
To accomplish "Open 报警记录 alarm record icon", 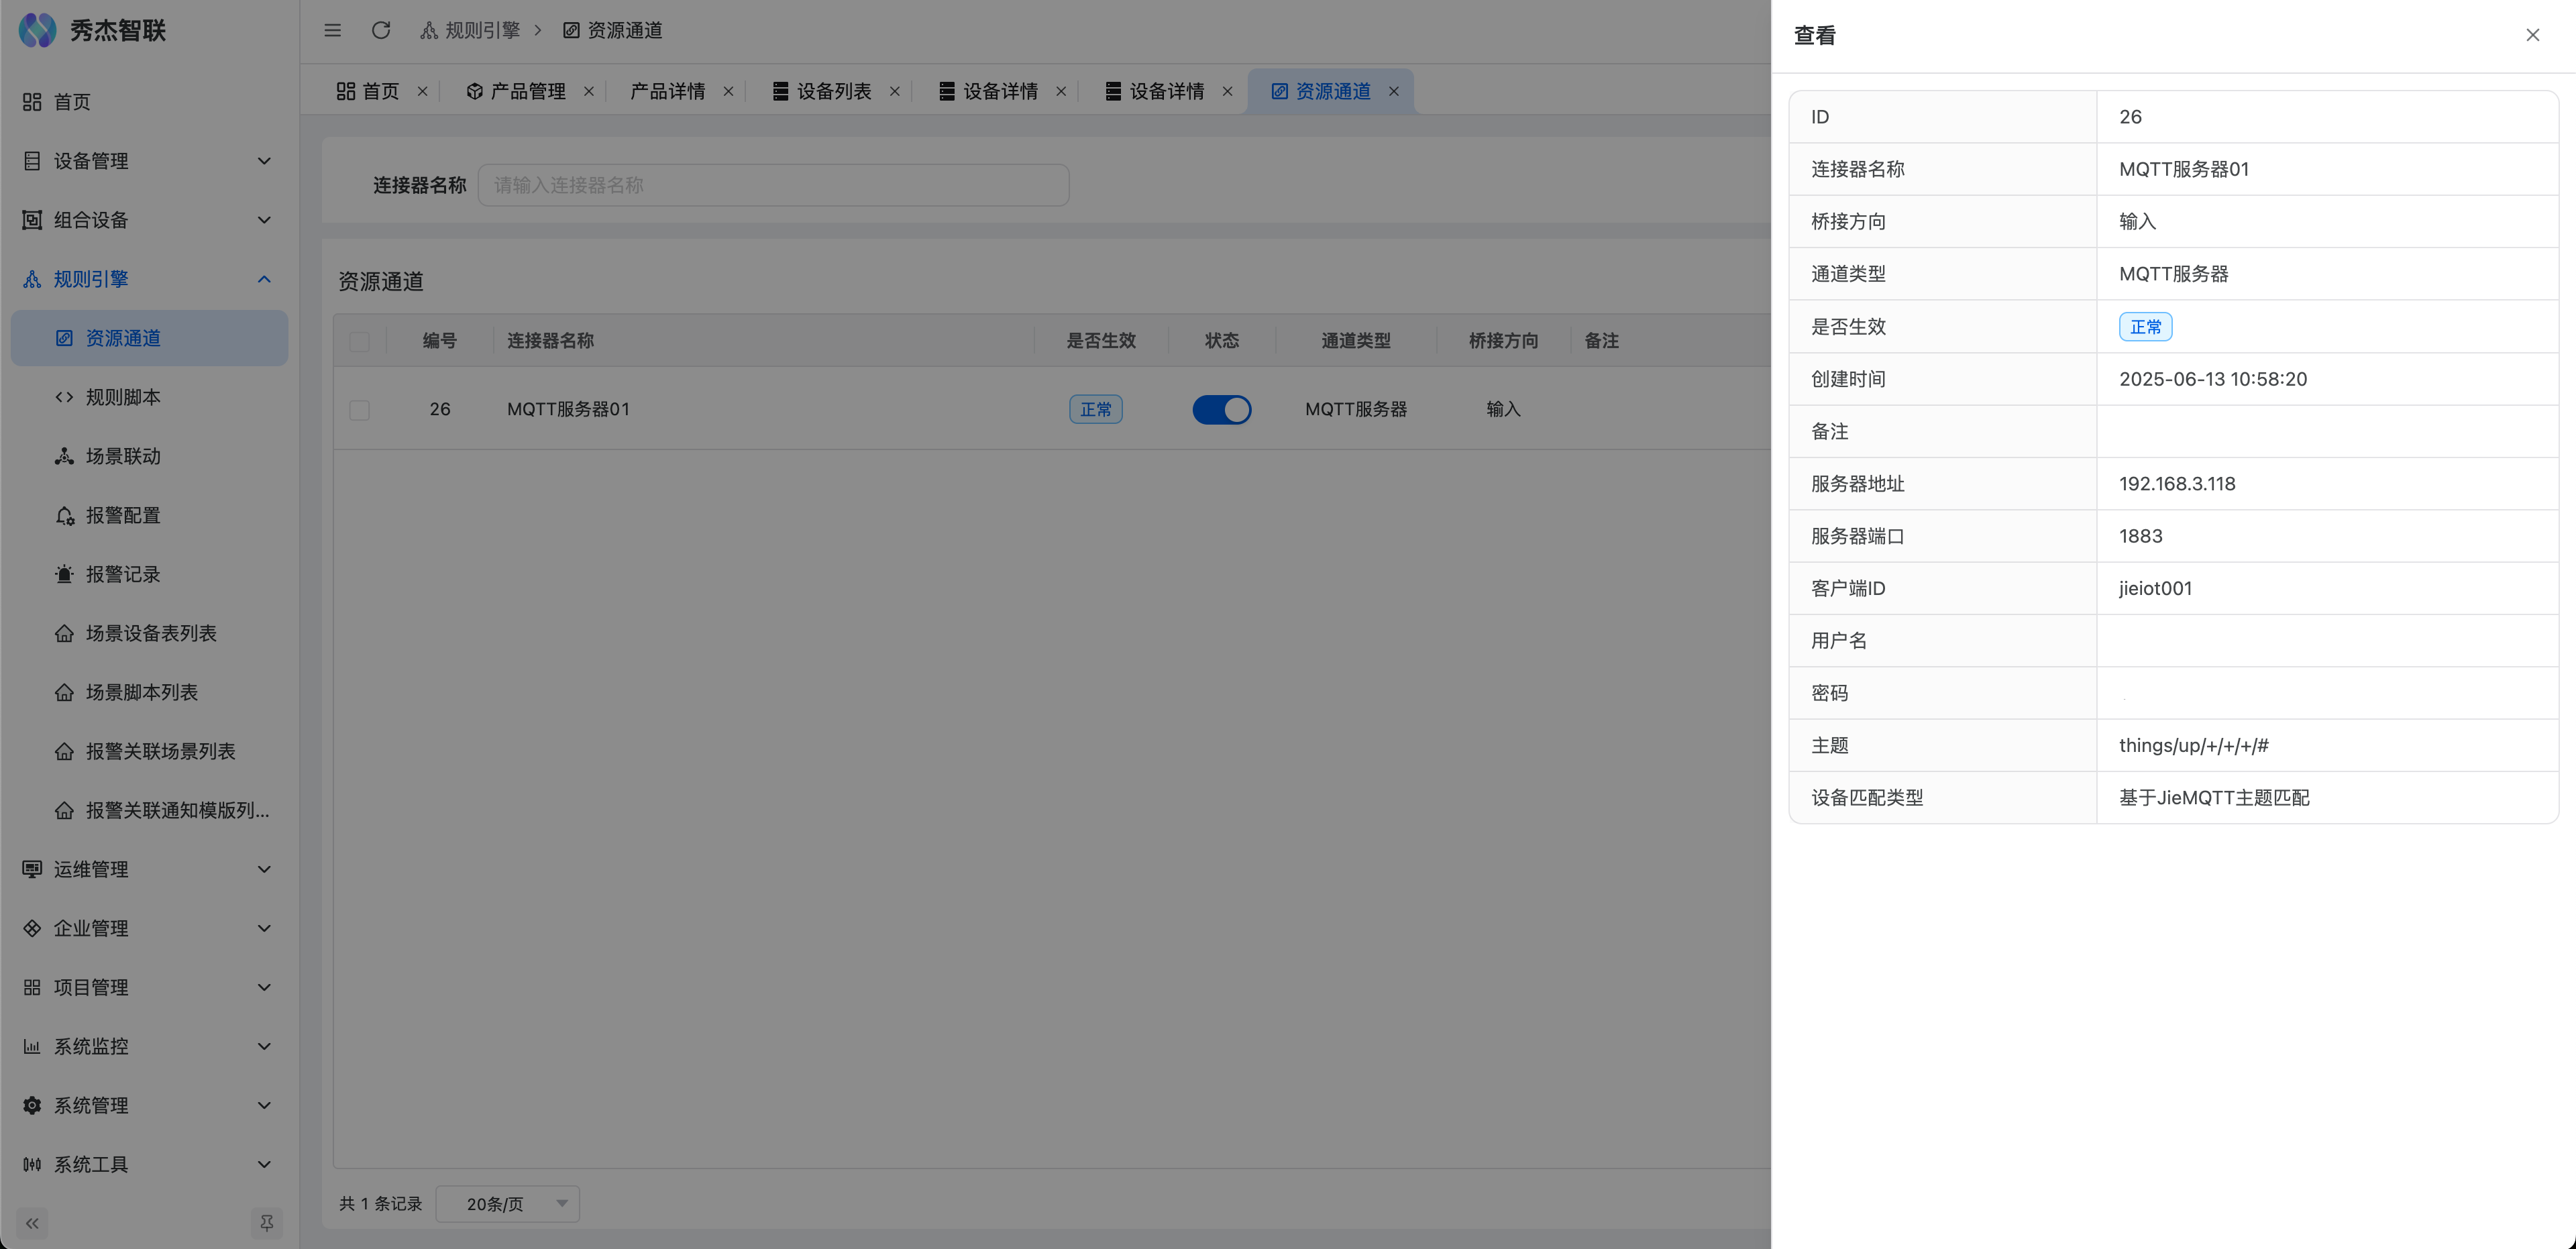I will tap(64, 574).
